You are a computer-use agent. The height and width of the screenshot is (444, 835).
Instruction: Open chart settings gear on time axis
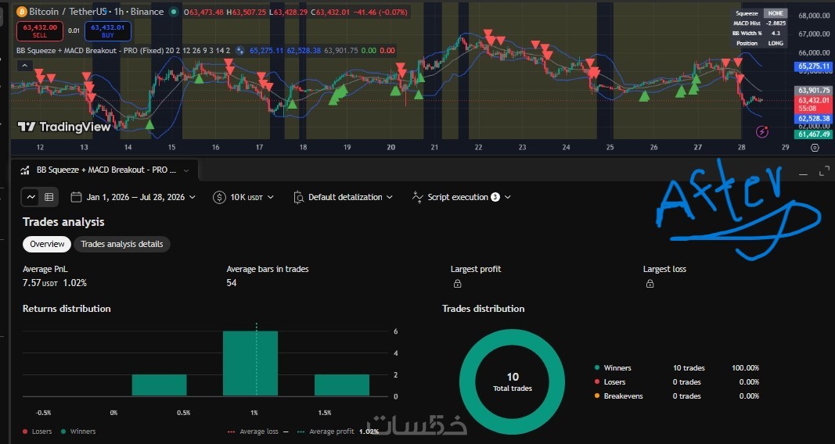(815, 147)
